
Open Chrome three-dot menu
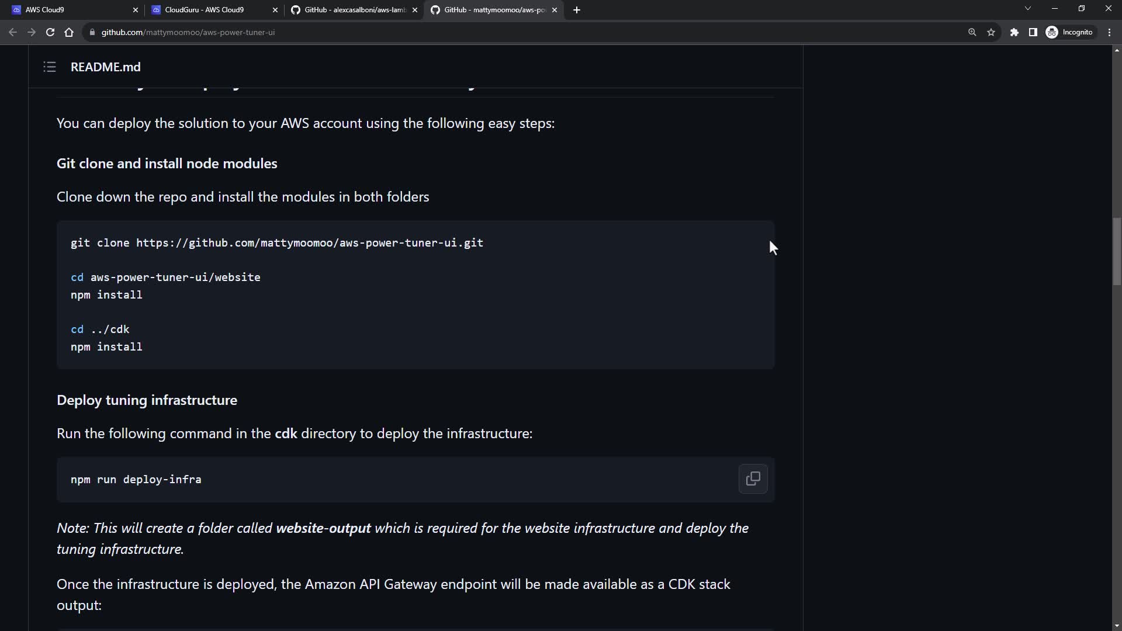[x=1110, y=33]
